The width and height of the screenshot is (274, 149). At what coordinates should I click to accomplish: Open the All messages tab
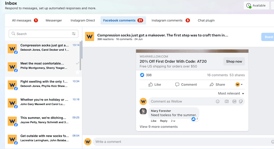[25, 21]
